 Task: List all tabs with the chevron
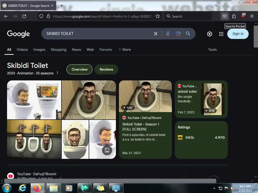click(x=216, y=6)
